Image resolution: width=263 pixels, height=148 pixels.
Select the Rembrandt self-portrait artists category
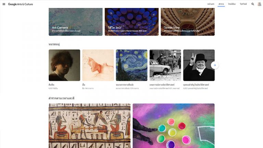click(64, 65)
